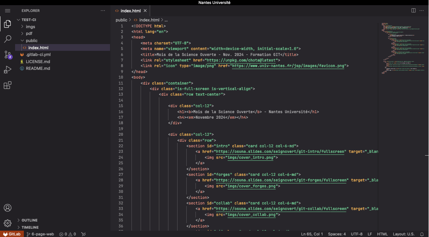Open the Explorer view icon
429x237 pixels.
pos(8,24)
